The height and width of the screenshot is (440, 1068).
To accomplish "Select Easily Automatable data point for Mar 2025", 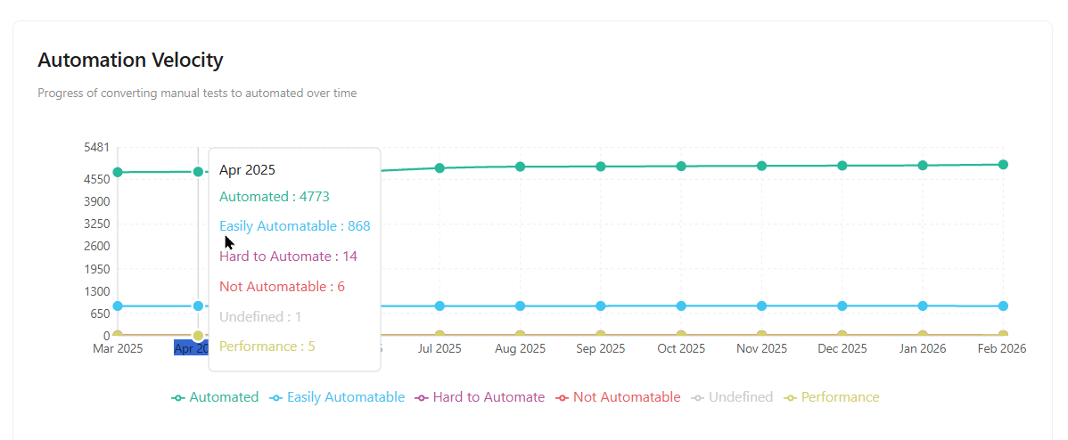I will (118, 306).
